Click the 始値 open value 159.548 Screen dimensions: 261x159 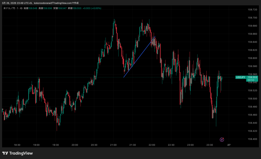point(33,8)
